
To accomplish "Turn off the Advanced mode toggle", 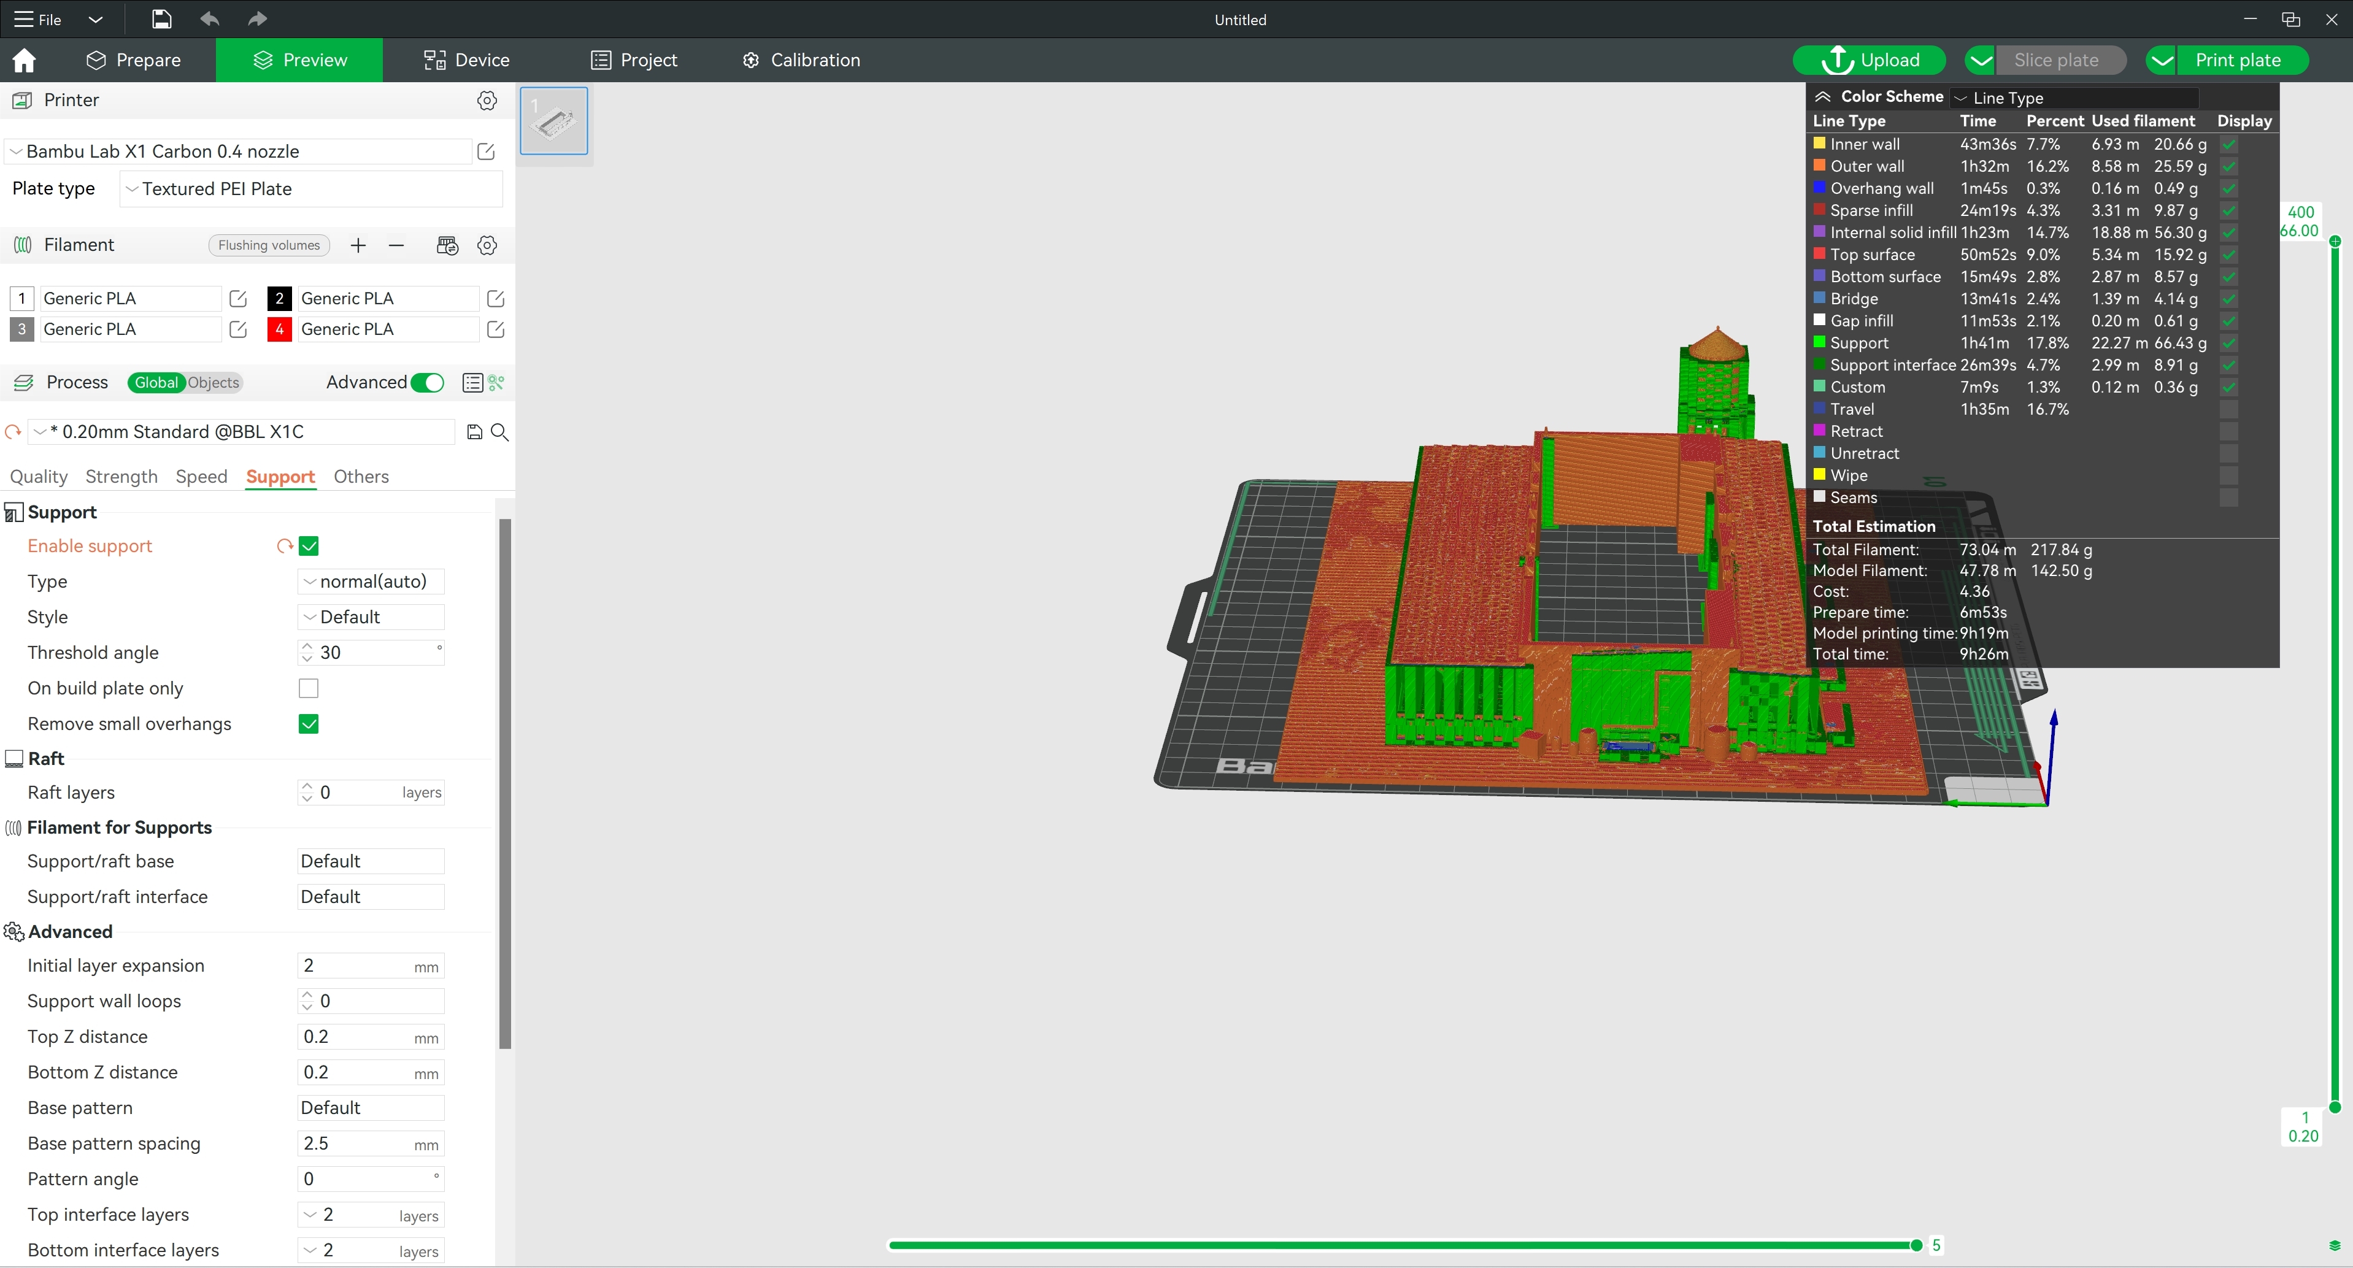I will 426,383.
